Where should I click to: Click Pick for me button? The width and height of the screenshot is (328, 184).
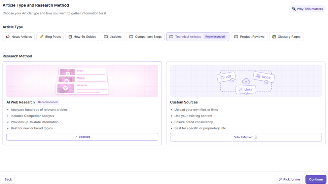(289, 179)
